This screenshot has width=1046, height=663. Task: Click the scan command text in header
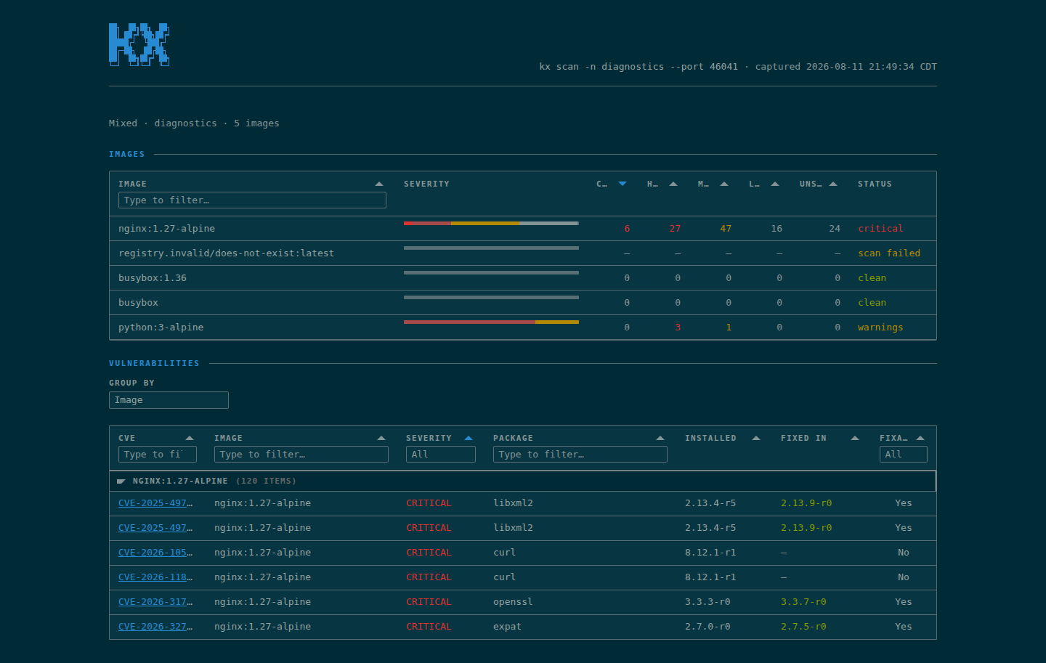point(638,67)
